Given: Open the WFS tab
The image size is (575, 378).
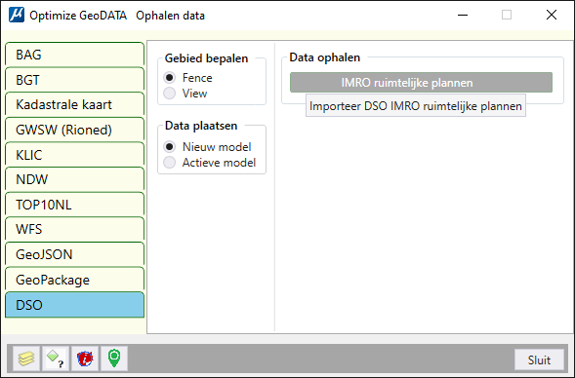Looking at the screenshot, I should click(x=74, y=230).
